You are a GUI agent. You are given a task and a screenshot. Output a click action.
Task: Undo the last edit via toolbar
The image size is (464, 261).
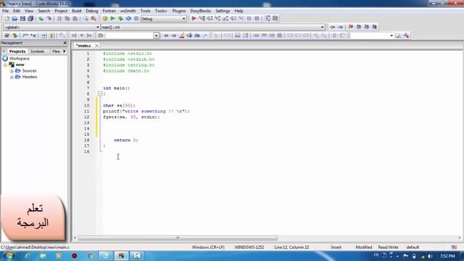(x=41, y=19)
